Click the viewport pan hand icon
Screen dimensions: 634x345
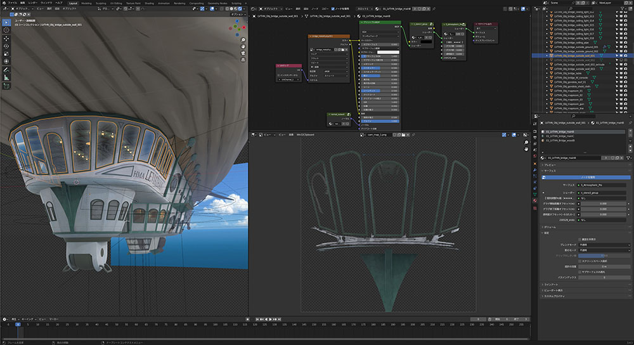(x=243, y=46)
